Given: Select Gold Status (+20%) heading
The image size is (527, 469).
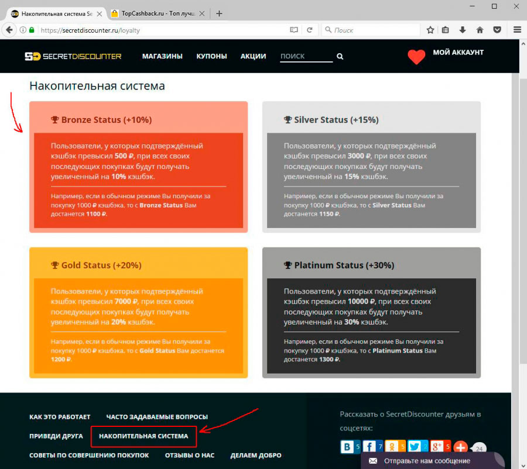Looking at the screenshot, I should (x=101, y=265).
